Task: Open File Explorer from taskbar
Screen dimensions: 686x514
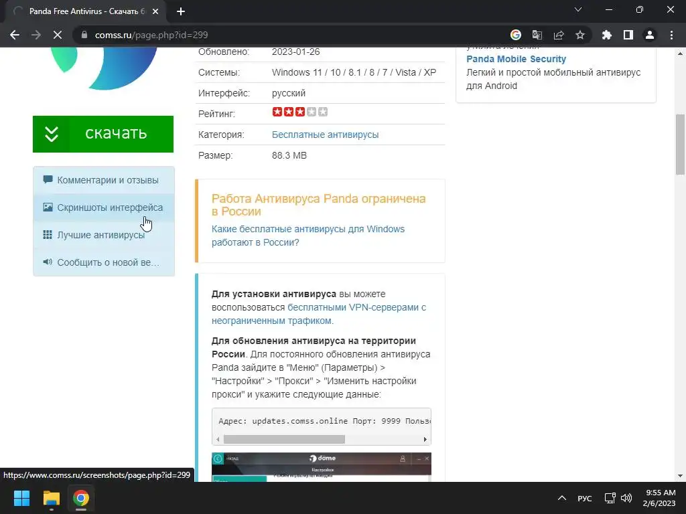Action: pos(51,498)
